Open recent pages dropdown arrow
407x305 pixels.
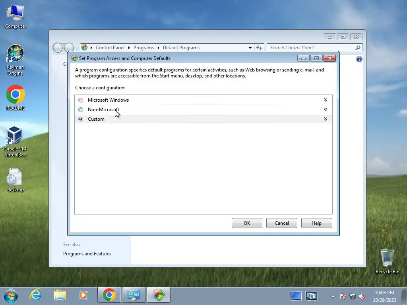pyautogui.click(x=77, y=48)
